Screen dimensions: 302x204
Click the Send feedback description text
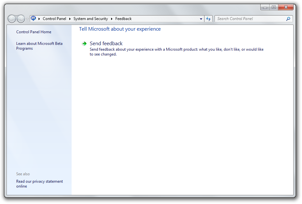click(x=176, y=52)
